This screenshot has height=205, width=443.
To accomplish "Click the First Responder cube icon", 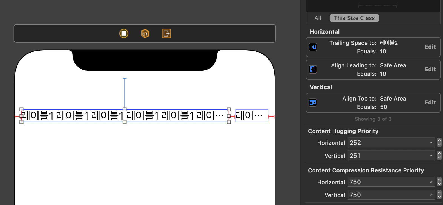I will 145,33.
